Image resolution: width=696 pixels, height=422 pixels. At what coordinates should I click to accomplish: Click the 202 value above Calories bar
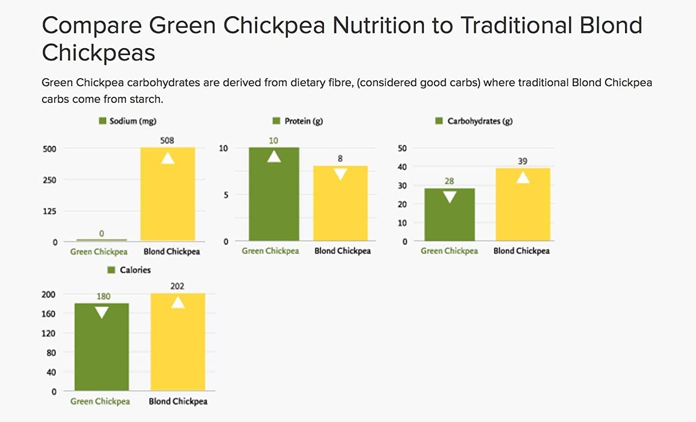(x=177, y=286)
